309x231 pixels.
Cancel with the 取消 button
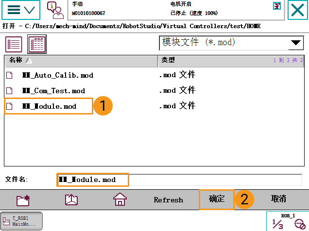(x=278, y=199)
